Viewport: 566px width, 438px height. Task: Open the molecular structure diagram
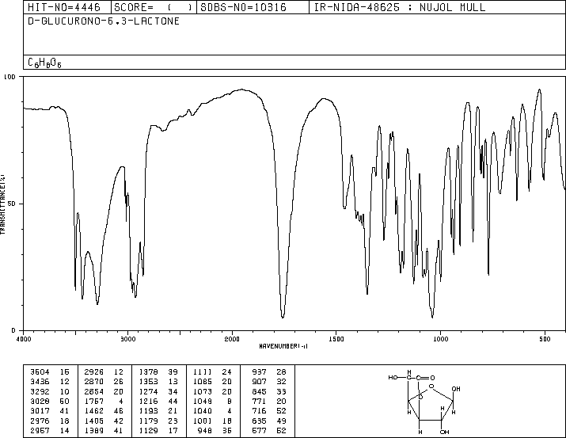[424, 402]
